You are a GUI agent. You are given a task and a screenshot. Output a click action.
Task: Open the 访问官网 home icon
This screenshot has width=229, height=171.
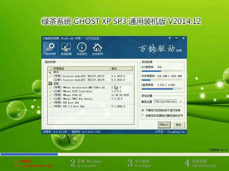[97, 49]
